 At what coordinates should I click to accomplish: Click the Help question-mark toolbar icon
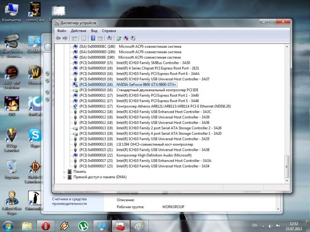coord(93,38)
